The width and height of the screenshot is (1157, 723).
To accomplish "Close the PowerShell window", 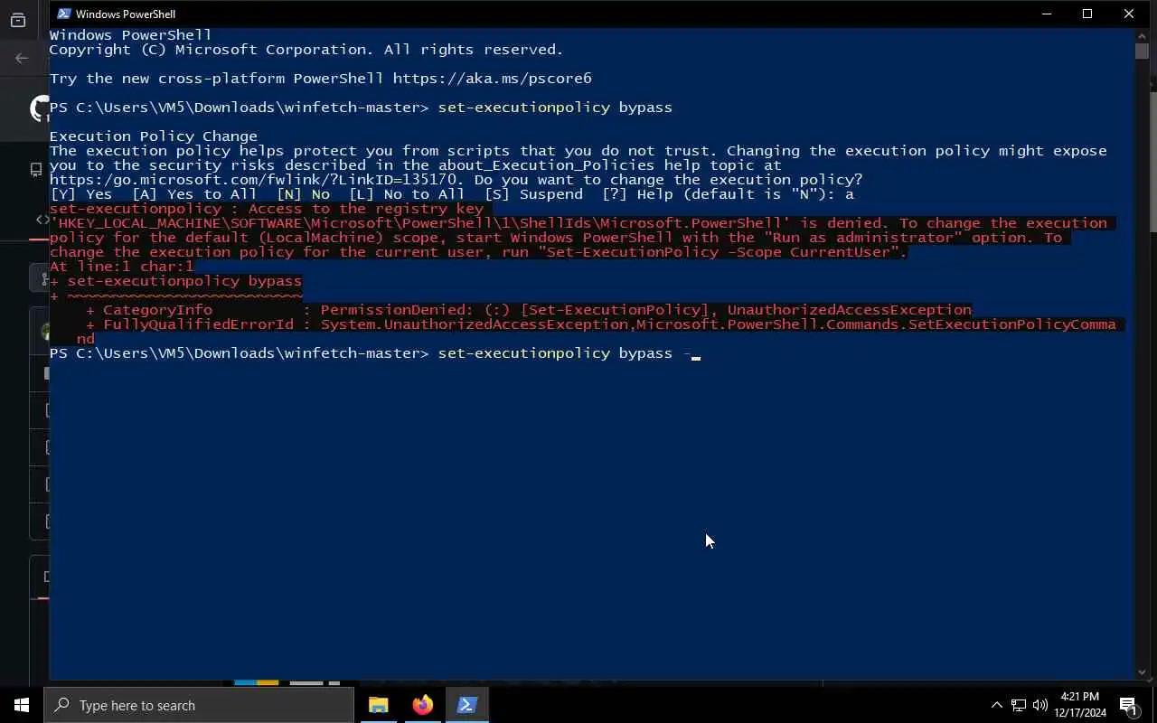I will click(1129, 14).
